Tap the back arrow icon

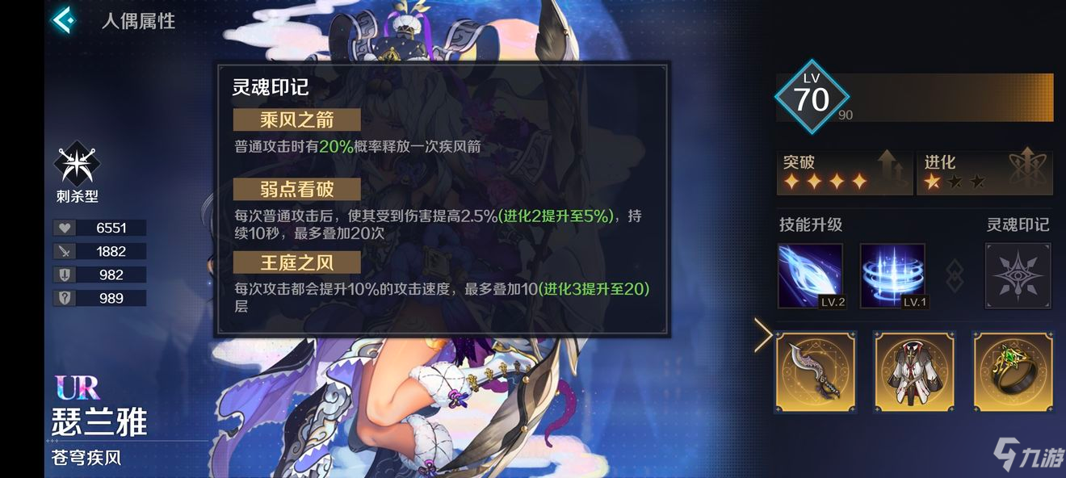point(64,20)
